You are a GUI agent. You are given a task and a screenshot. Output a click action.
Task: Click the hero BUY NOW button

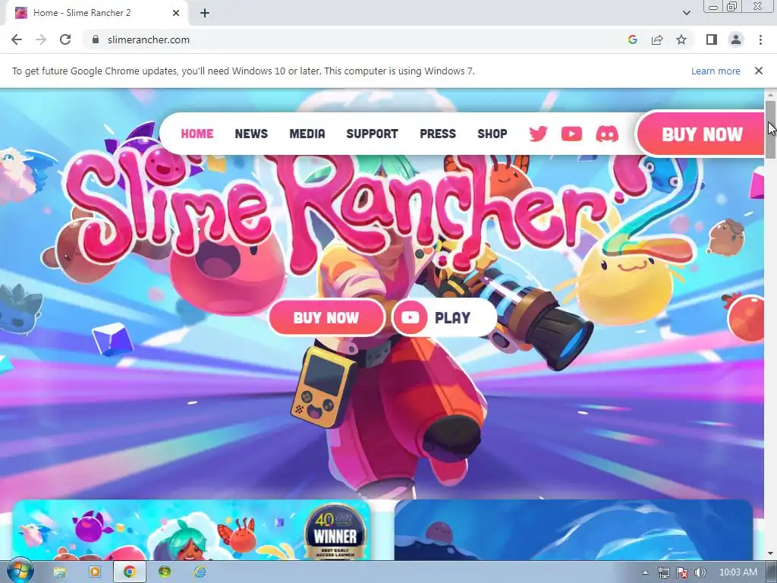tap(326, 317)
